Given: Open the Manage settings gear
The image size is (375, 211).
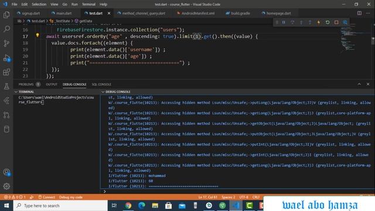Looking at the screenshot, I should (6, 186).
